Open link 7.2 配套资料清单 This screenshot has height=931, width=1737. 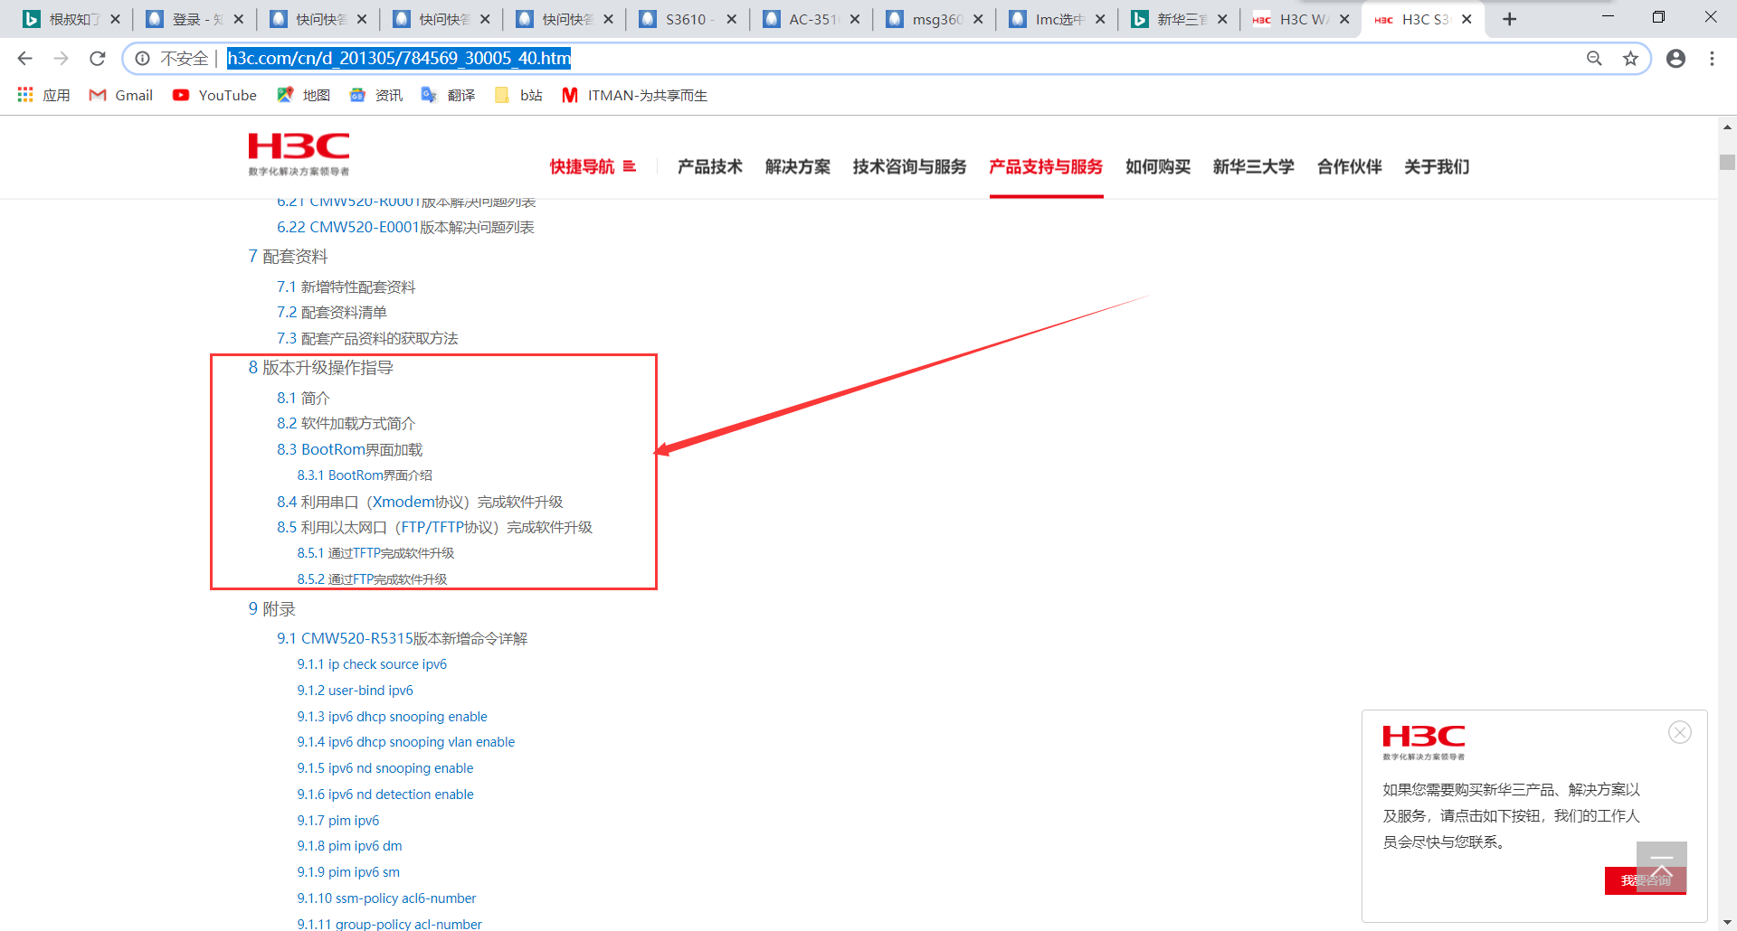point(332,312)
